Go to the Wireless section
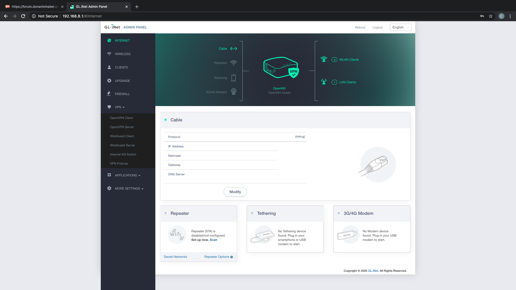516x290 pixels. (123, 54)
